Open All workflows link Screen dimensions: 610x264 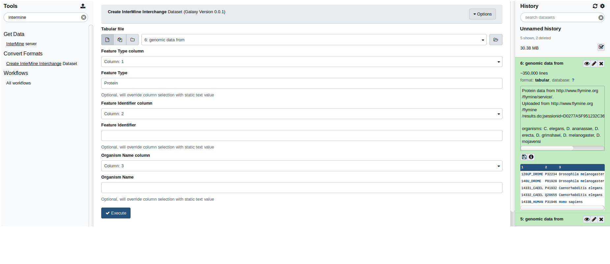pos(18,83)
